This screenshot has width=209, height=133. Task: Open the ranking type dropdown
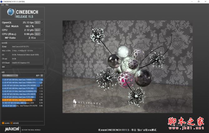coord(10,76)
